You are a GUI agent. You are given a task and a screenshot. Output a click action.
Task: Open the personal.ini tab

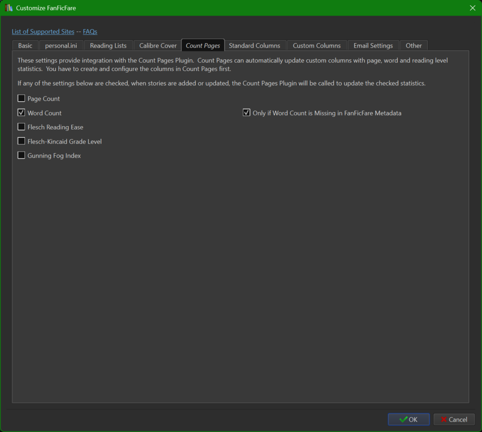(x=61, y=45)
